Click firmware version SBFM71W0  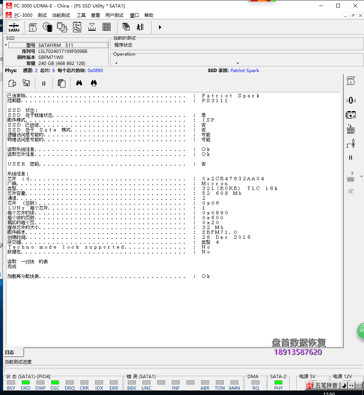(51, 57)
